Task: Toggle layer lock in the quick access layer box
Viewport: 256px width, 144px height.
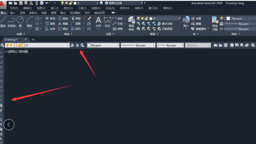Action: [71, 3]
